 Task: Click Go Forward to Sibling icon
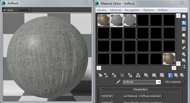[182, 75]
